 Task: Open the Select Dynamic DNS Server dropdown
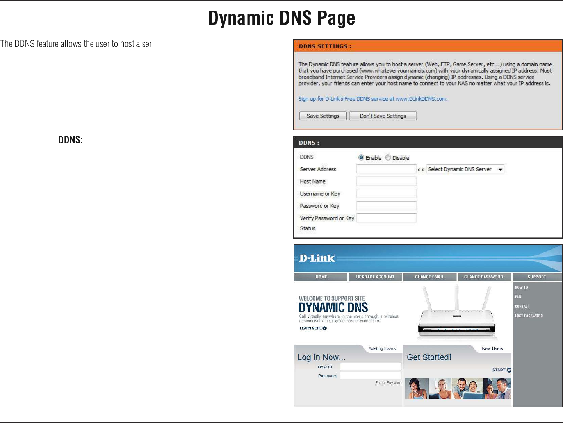pyautogui.click(x=465, y=169)
